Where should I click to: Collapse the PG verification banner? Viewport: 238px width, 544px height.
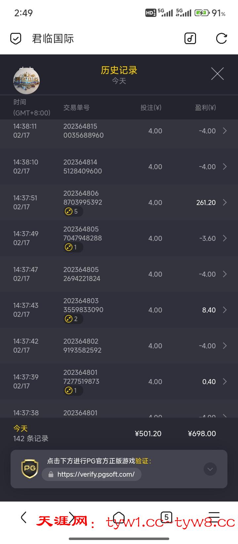(210, 469)
